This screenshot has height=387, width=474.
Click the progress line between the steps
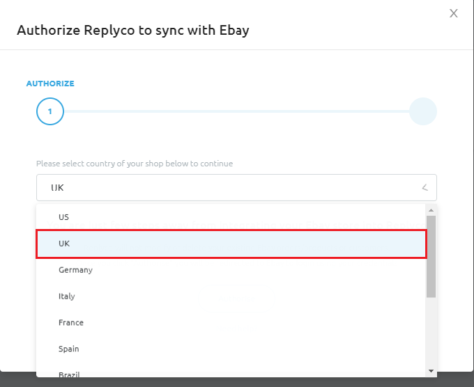pyautogui.click(x=236, y=111)
